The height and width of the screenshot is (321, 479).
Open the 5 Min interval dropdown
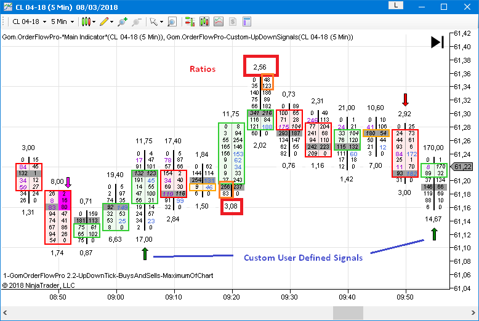click(62, 22)
